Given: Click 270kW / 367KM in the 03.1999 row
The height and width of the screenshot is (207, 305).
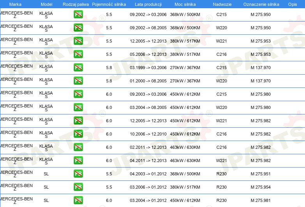Looking at the screenshot, I should click(185, 68).
